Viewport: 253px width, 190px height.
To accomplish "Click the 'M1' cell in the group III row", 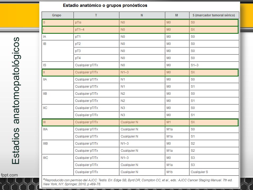I will tap(177, 122).
